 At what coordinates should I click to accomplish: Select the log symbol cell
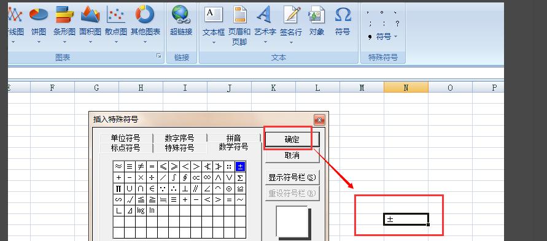(141, 210)
